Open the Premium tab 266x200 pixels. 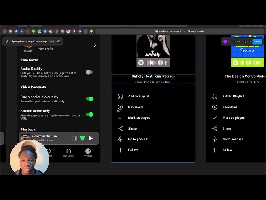88,153
